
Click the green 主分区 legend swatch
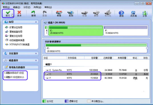(x=44, y=101)
